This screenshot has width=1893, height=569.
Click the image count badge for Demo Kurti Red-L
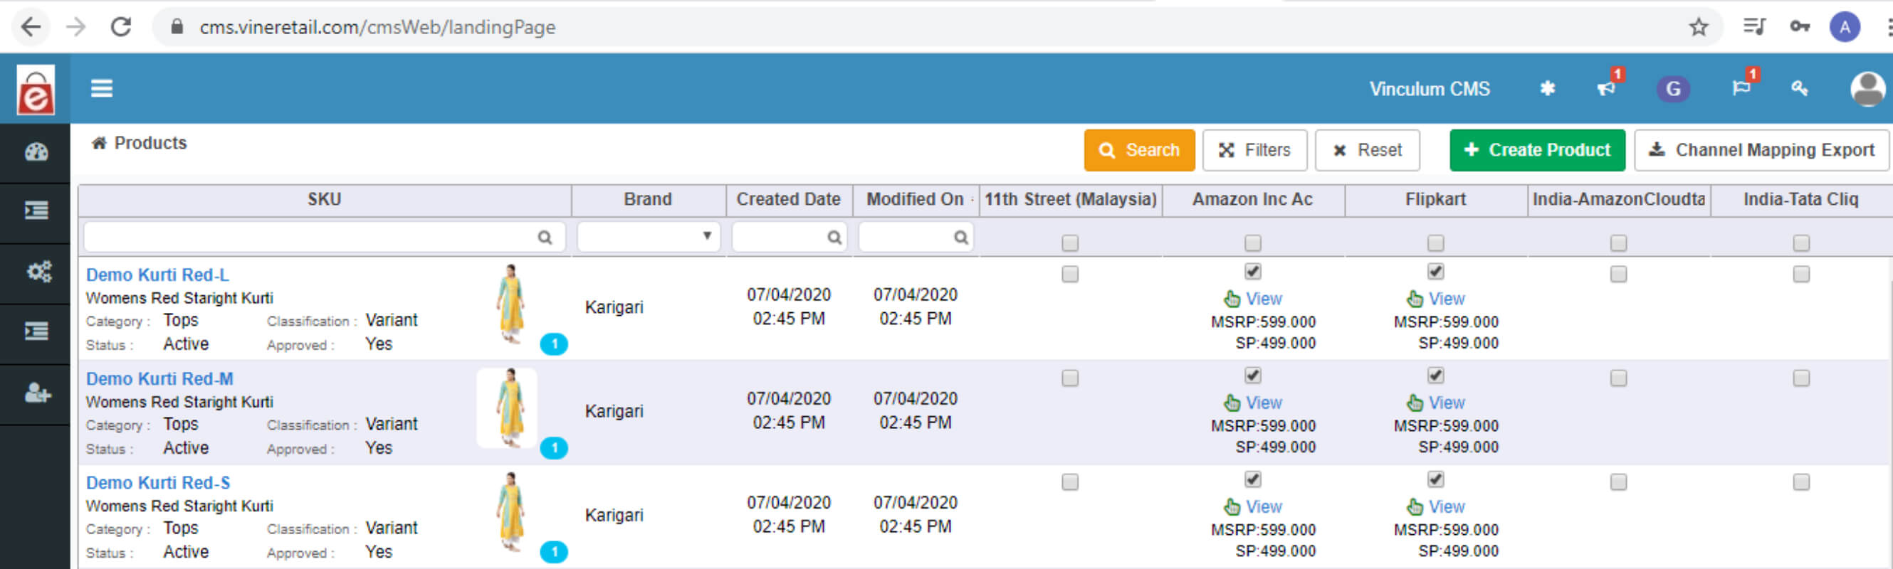point(553,344)
